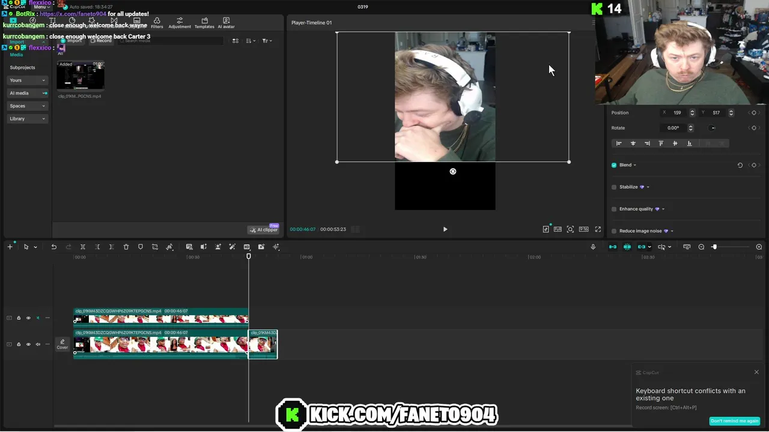Click the Search media field
Image resolution: width=769 pixels, height=432 pixels.
[171, 41]
